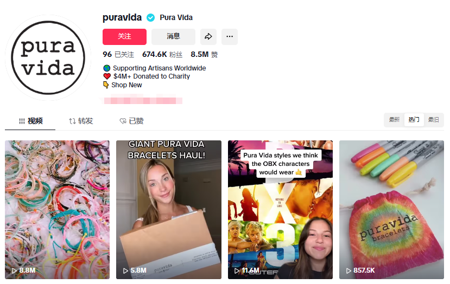The height and width of the screenshot is (284, 450).
Task: Click the red 关注 follow button
Action: [124, 37]
